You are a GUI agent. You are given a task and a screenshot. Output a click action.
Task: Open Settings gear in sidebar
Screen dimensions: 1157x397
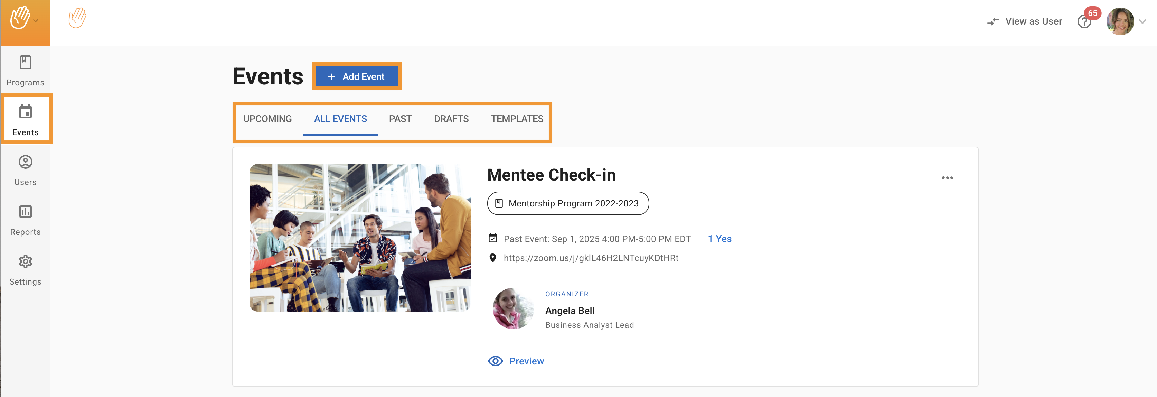point(25,262)
